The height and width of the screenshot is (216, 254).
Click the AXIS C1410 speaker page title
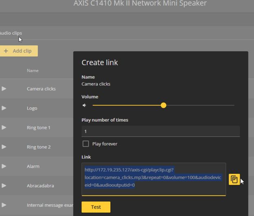[140, 3]
